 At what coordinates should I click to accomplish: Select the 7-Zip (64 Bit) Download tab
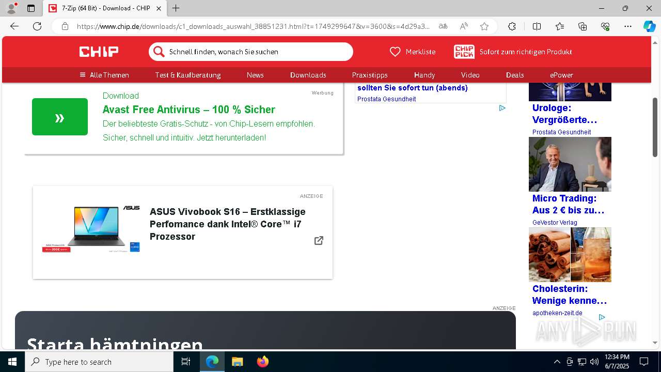coord(105,8)
